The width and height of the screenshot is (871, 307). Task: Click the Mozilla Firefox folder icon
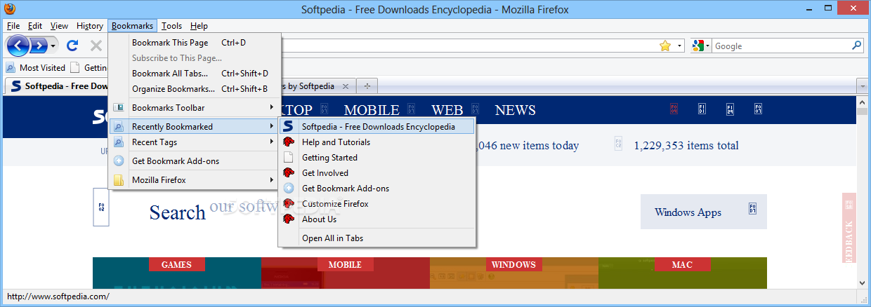pyautogui.click(x=119, y=180)
